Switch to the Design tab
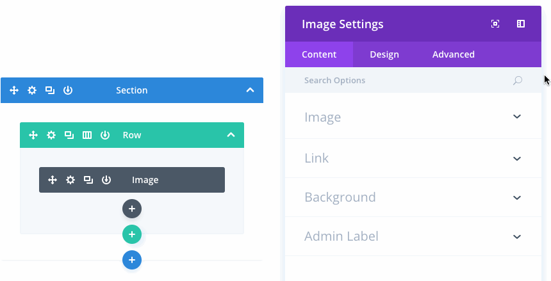The width and height of the screenshot is (551, 281). [384, 54]
